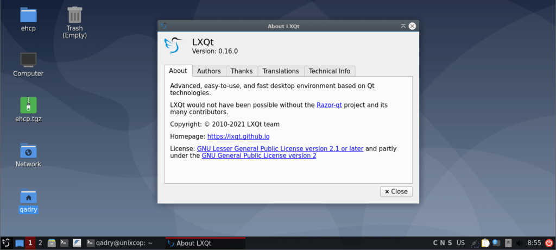This screenshot has width=556, height=250.
Task: Select the qadry home folder icon
Action: pos(28,201)
